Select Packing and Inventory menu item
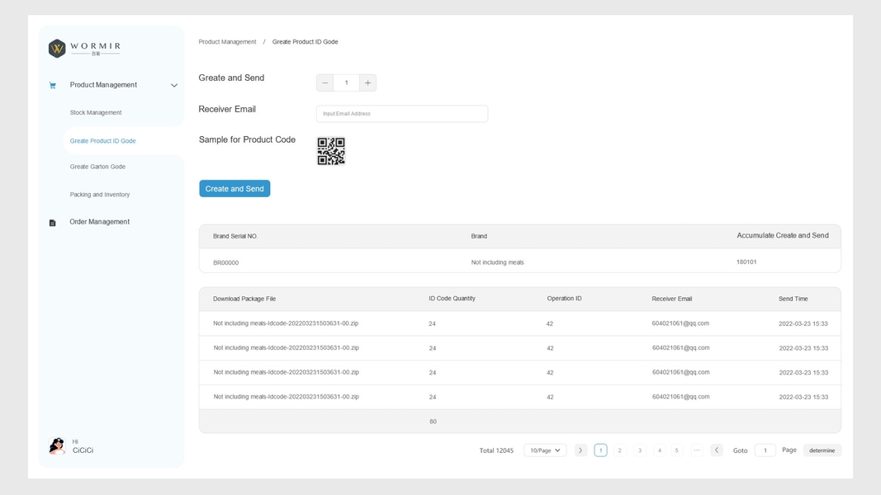 coord(100,195)
